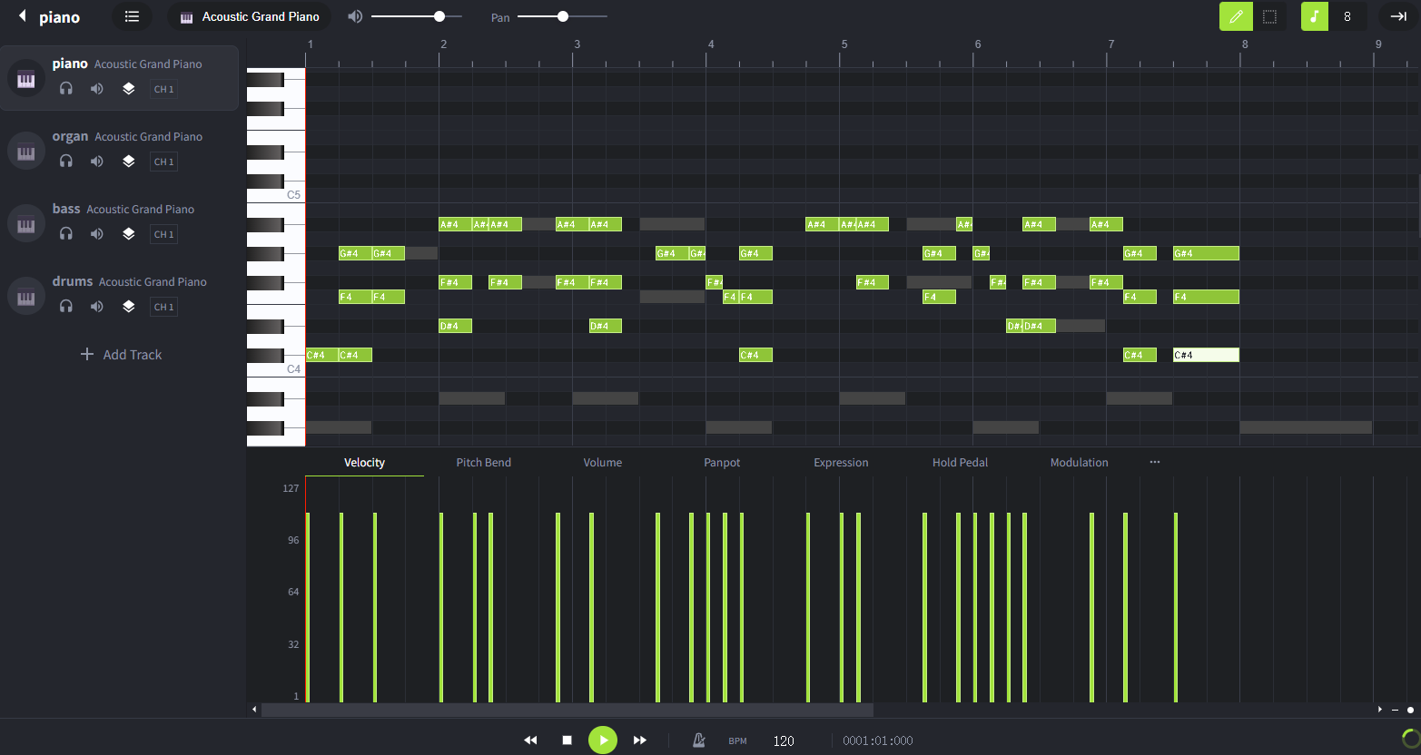
Task: Click Add Track button
Action: pos(121,355)
